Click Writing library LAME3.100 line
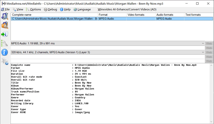This screenshot has height=124, width=214. point(50,103)
